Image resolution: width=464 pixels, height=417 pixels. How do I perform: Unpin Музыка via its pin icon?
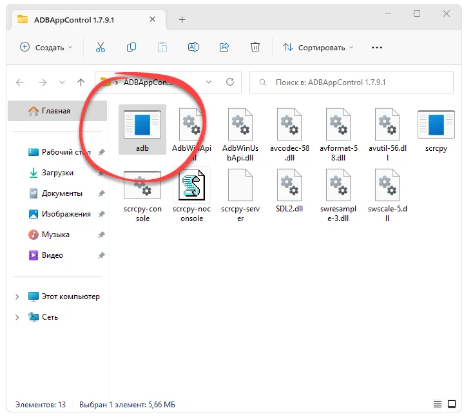pos(102,235)
